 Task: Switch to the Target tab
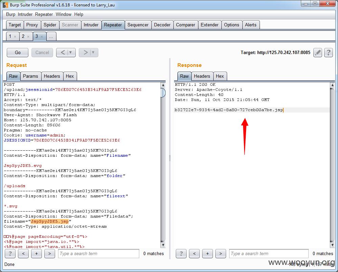tap(15, 25)
